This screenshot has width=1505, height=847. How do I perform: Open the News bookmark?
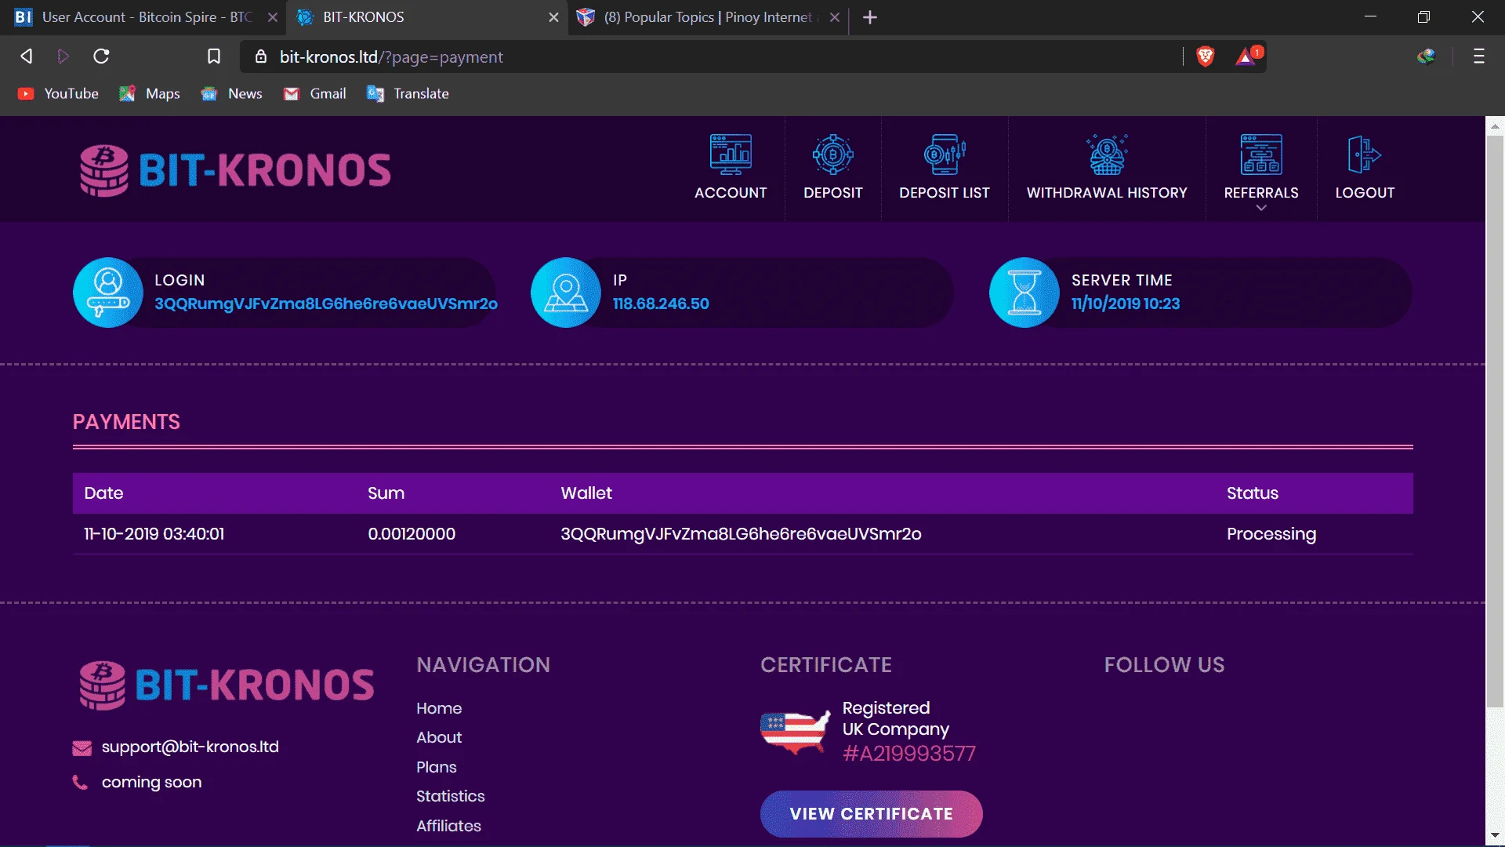(x=232, y=94)
